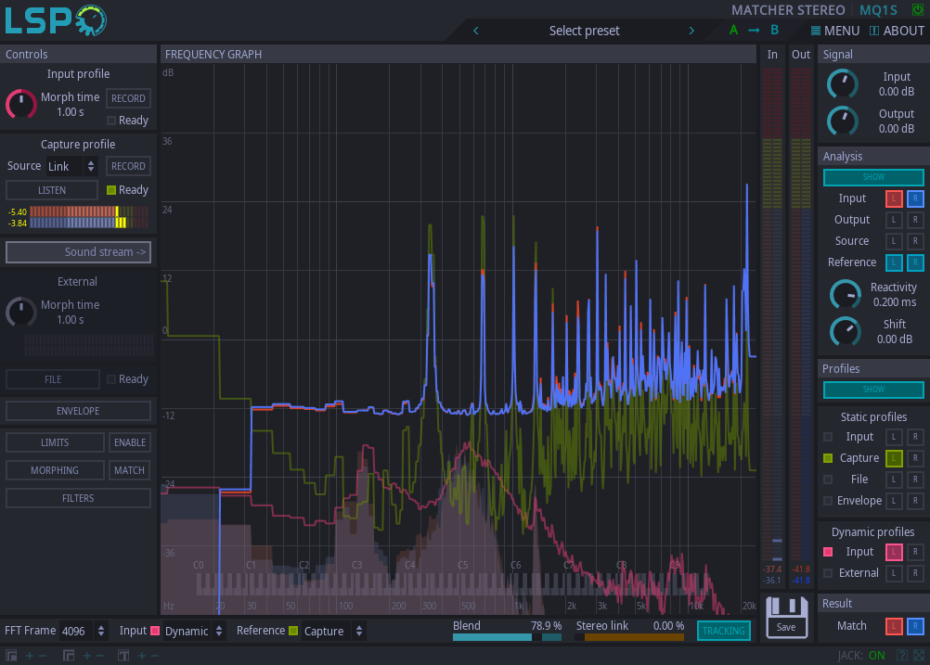This screenshot has width=930, height=665.
Task: Adjust the Blend slider
Action: click(x=507, y=637)
